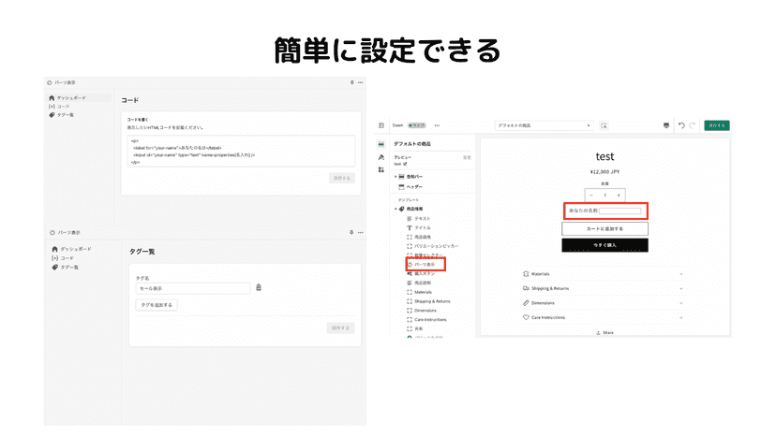Expand the Shipping & Returns accordion in the preview
Viewport: 776px width, 436px height.
click(603, 288)
